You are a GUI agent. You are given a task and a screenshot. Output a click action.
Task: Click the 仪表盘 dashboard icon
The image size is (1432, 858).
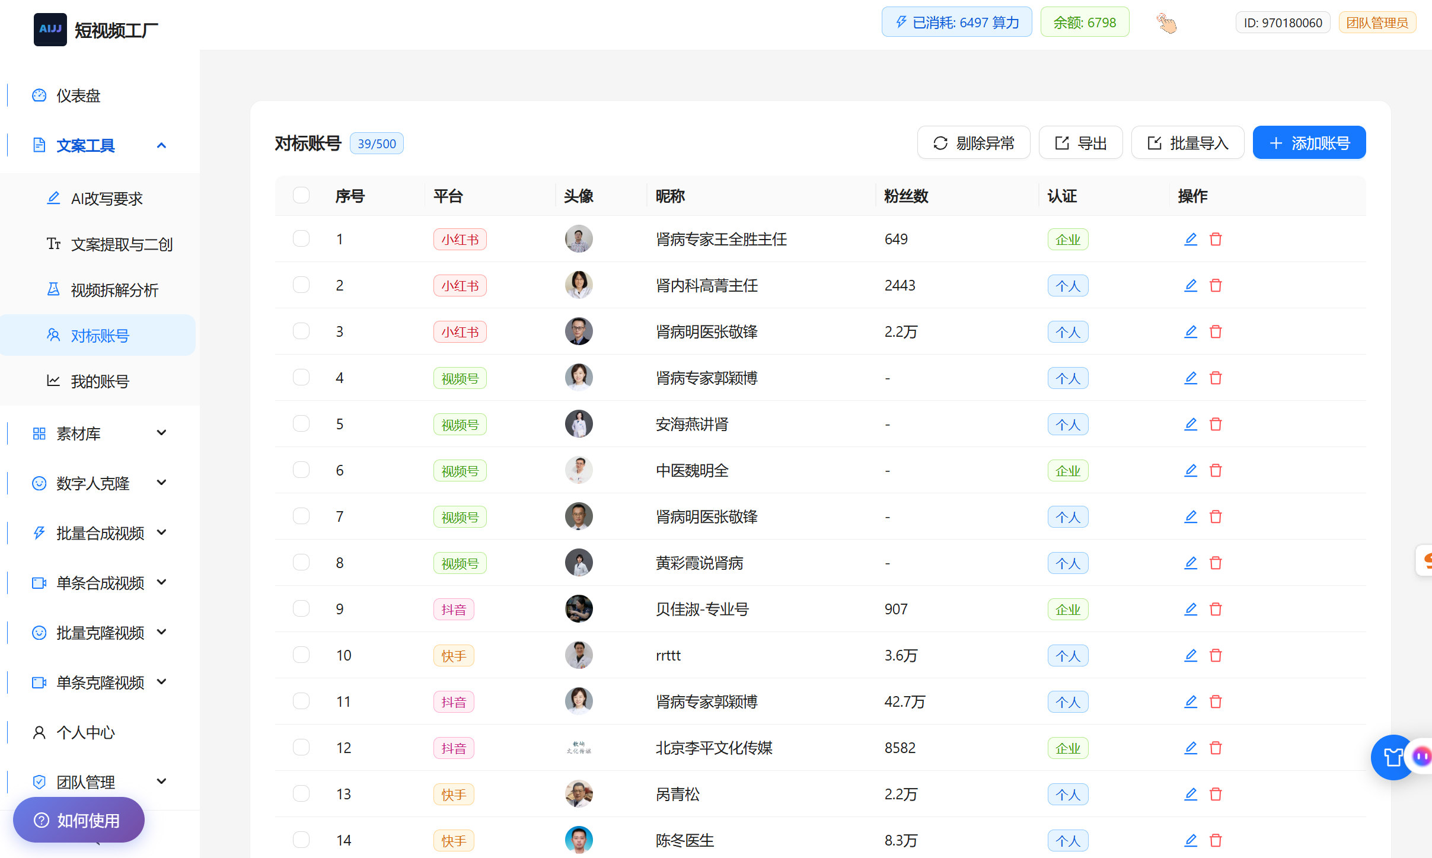(x=39, y=95)
